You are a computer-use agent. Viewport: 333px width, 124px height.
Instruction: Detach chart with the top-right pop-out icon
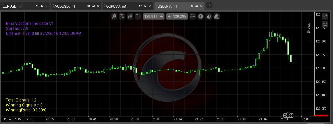click(325, 16)
